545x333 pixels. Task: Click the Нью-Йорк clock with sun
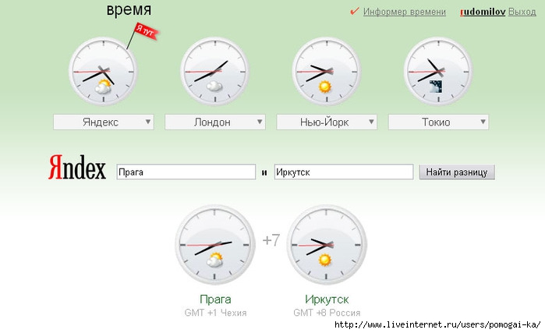pos(326,73)
